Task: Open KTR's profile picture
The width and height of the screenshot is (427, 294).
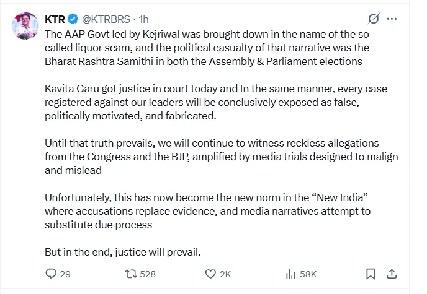Action: click(24, 24)
